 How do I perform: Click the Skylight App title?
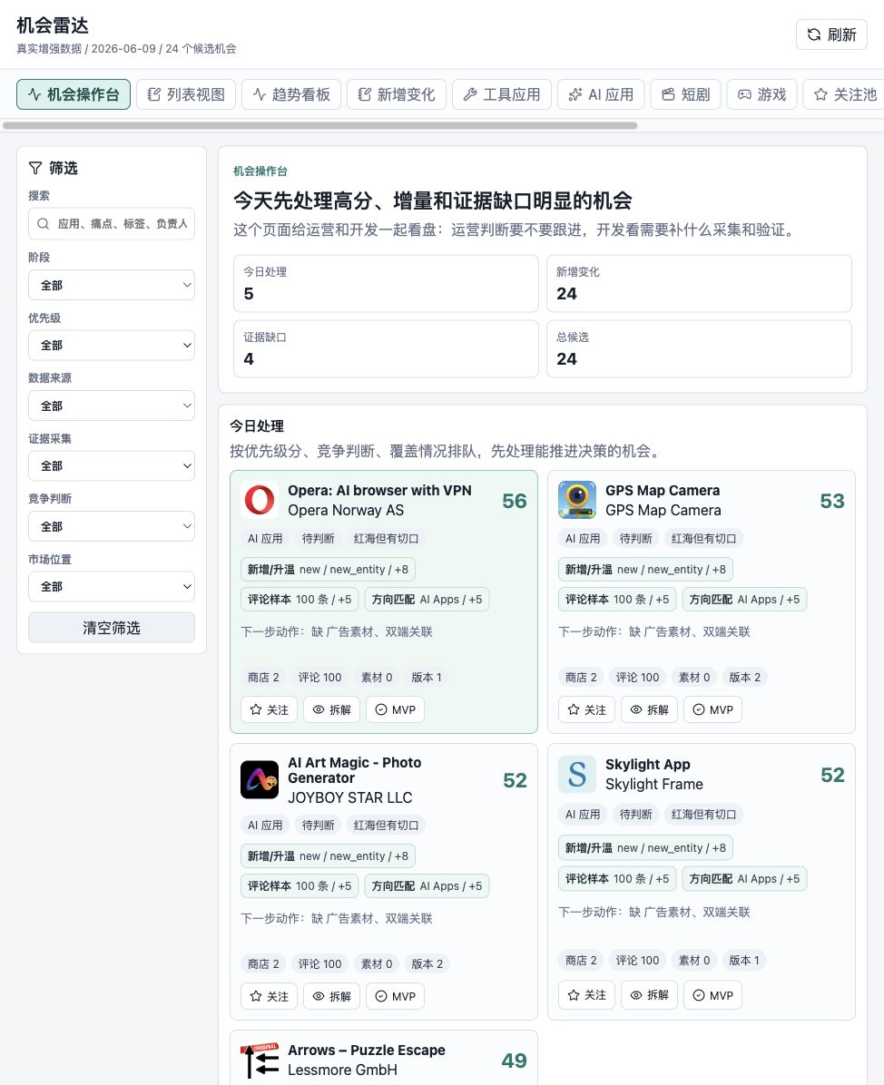pyautogui.click(x=648, y=764)
